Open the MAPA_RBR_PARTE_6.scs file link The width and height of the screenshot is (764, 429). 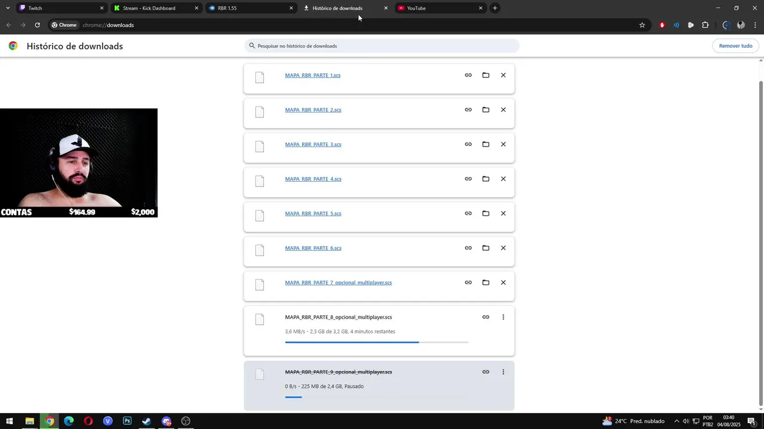coord(313,248)
